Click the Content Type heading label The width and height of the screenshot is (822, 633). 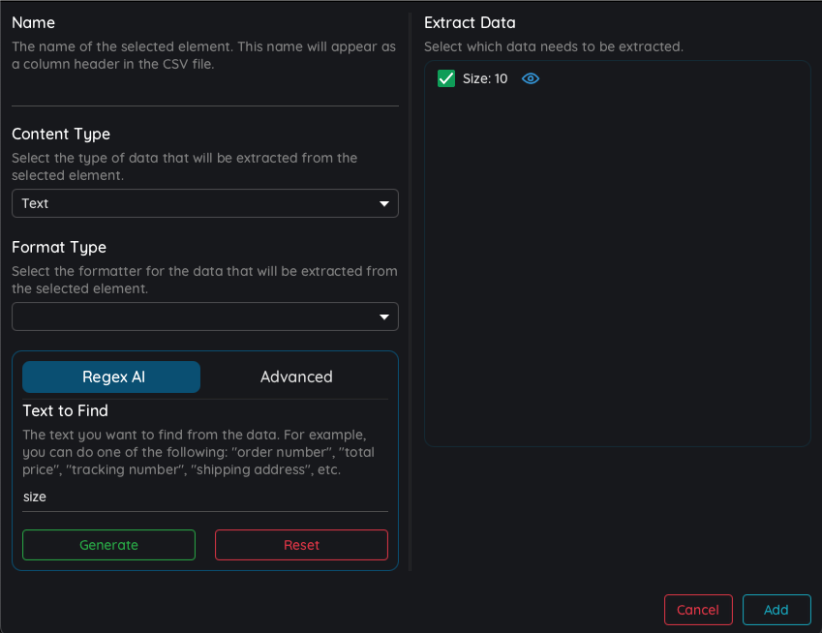tap(61, 135)
